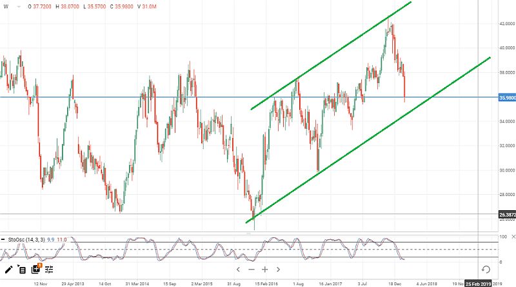The width and height of the screenshot is (516, 287).
Task: Click the StoOsc value 11.0
Action: click(x=62, y=240)
